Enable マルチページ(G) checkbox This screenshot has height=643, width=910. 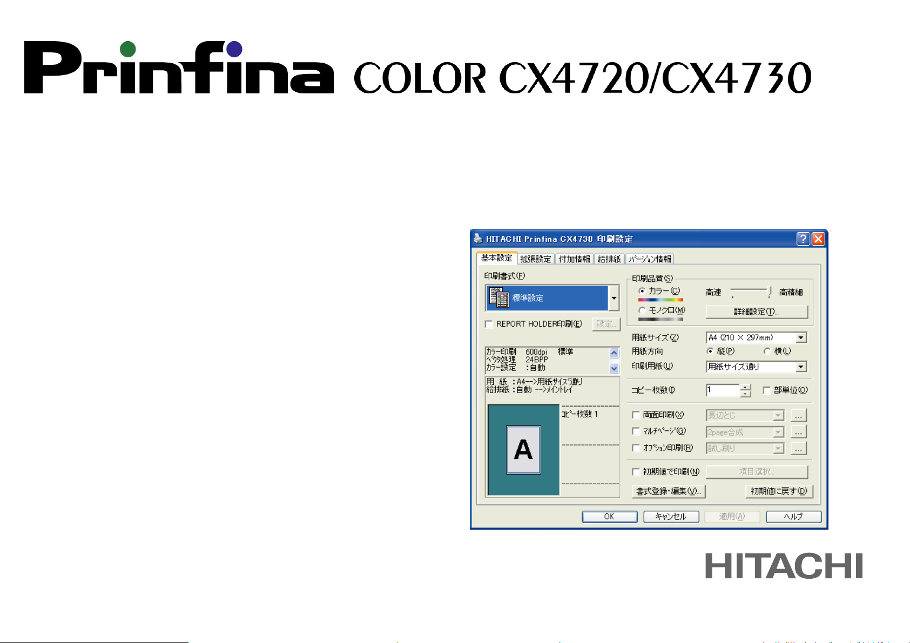[x=636, y=431]
